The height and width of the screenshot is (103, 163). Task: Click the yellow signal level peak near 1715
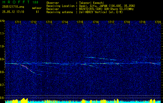(x=84, y=101)
